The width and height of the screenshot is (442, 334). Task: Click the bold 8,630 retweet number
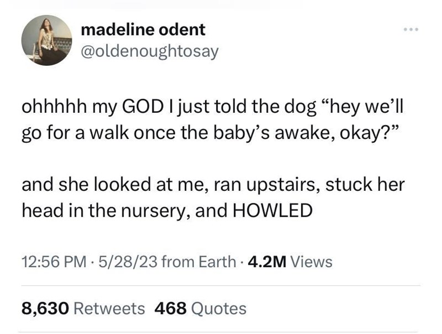point(45,308)
